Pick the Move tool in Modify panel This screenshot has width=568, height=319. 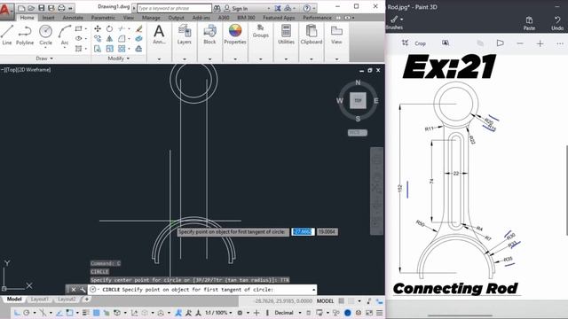[98, 28]
